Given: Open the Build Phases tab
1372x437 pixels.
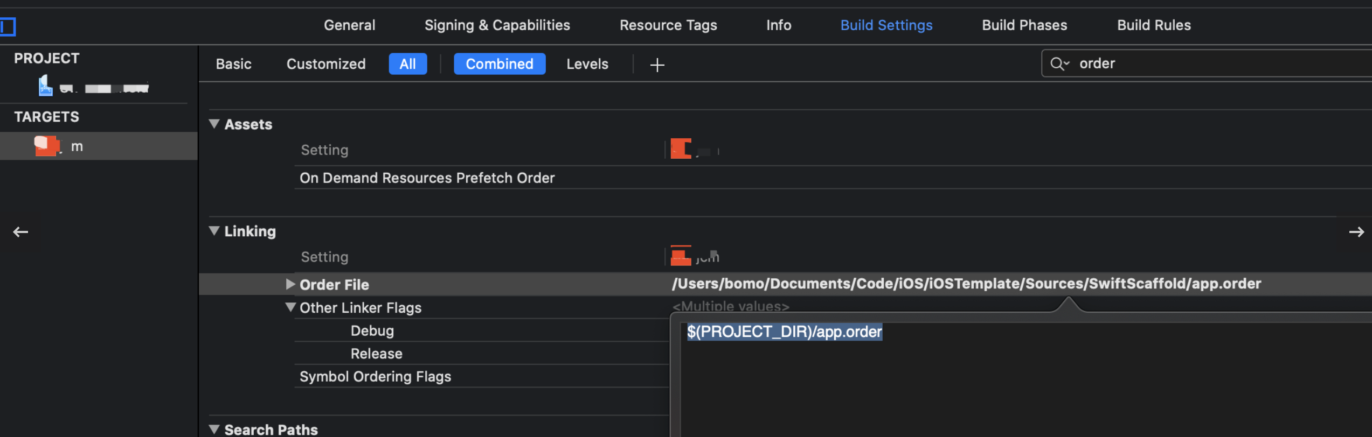Looking at the screenshot, I should click(x=1024, y=25).
